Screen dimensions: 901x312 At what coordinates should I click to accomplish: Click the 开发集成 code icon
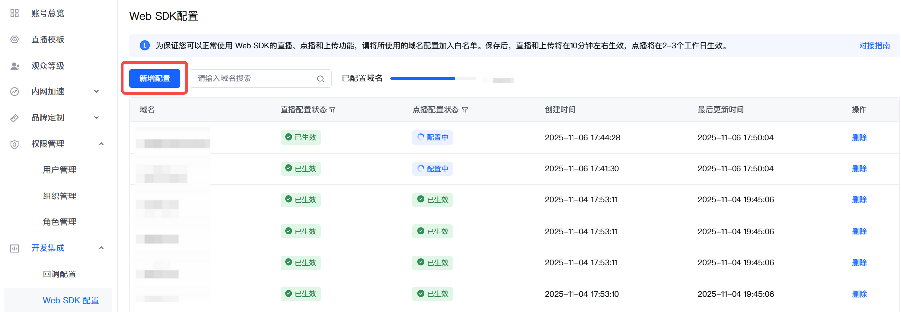(x=15, y=248)
